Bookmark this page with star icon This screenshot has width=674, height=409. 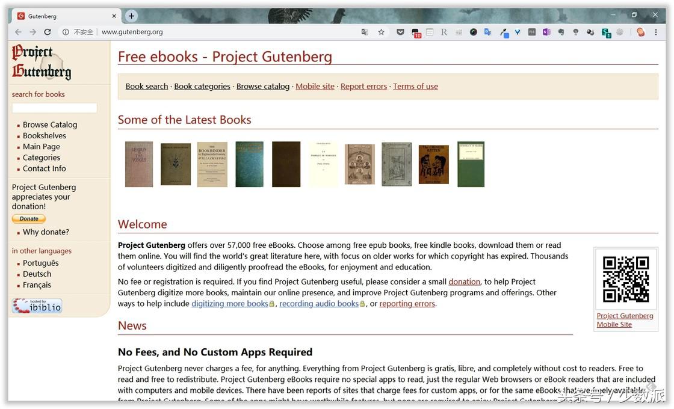click(x=382, y=32)
